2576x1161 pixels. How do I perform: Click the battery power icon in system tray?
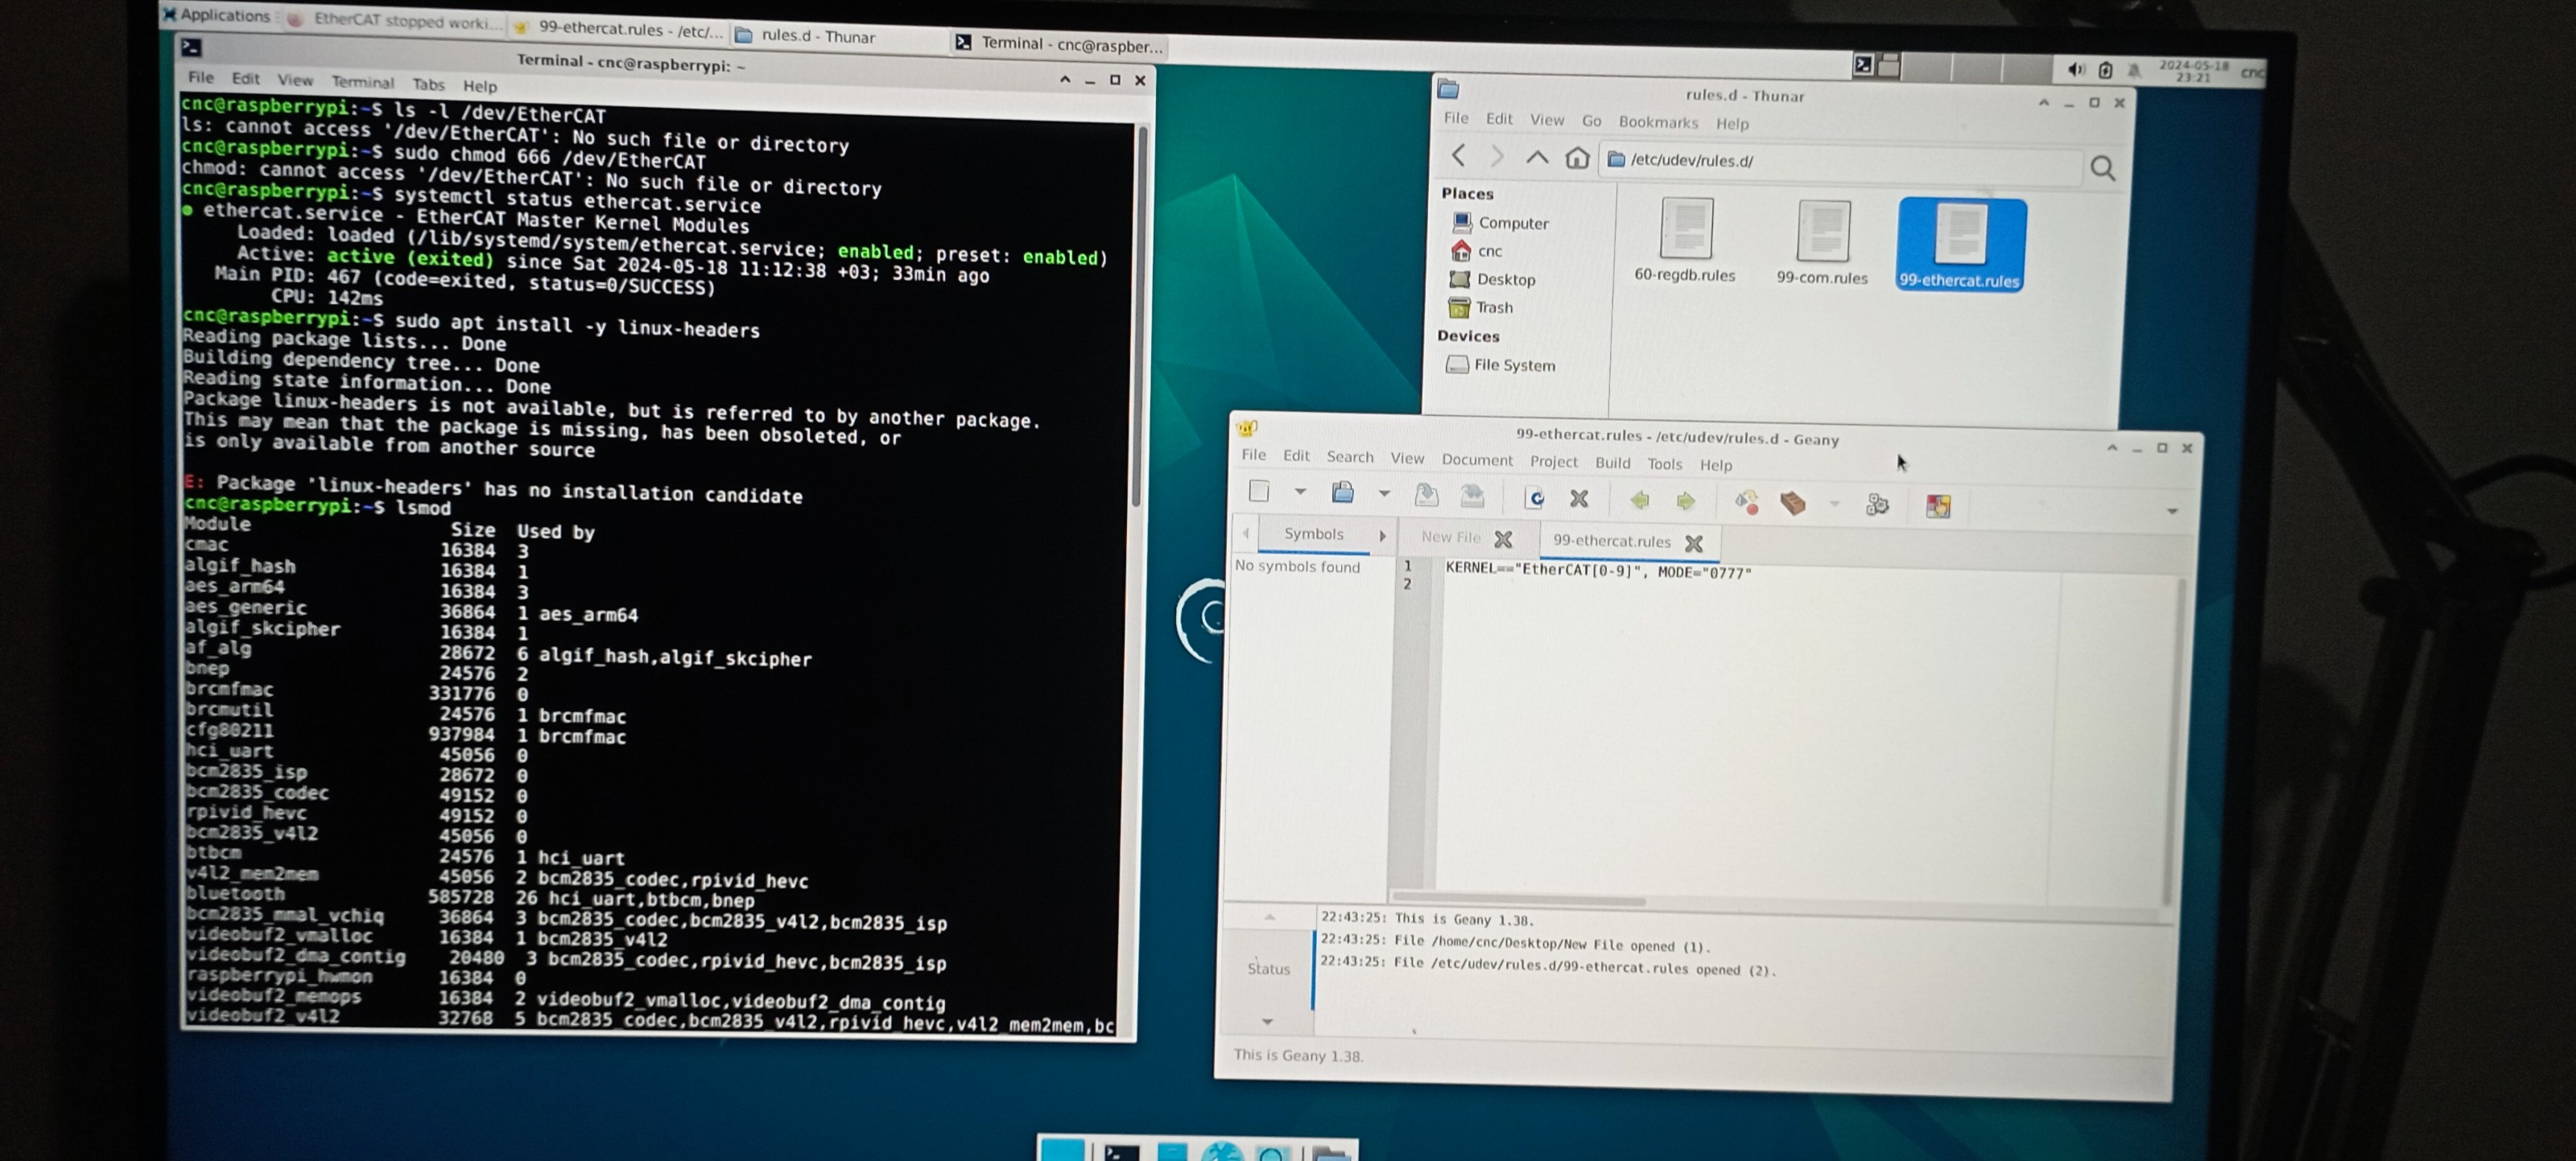2105,70
